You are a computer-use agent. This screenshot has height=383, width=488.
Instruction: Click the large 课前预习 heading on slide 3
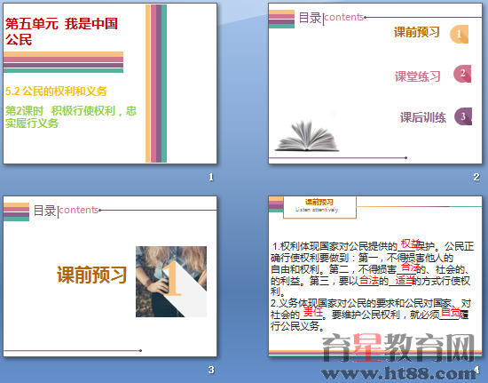click(91, 275)
